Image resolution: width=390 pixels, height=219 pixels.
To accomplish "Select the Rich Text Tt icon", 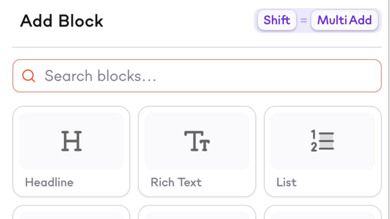I will tap(197, 141).
